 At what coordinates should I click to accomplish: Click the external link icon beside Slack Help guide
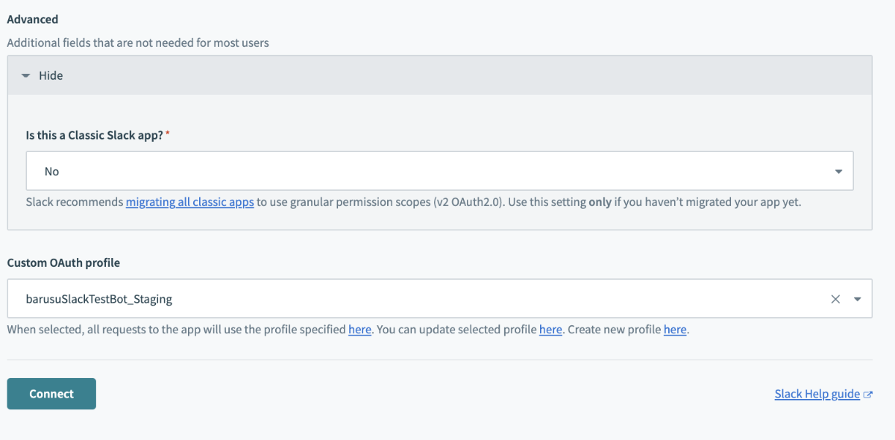tap(867, 395)
